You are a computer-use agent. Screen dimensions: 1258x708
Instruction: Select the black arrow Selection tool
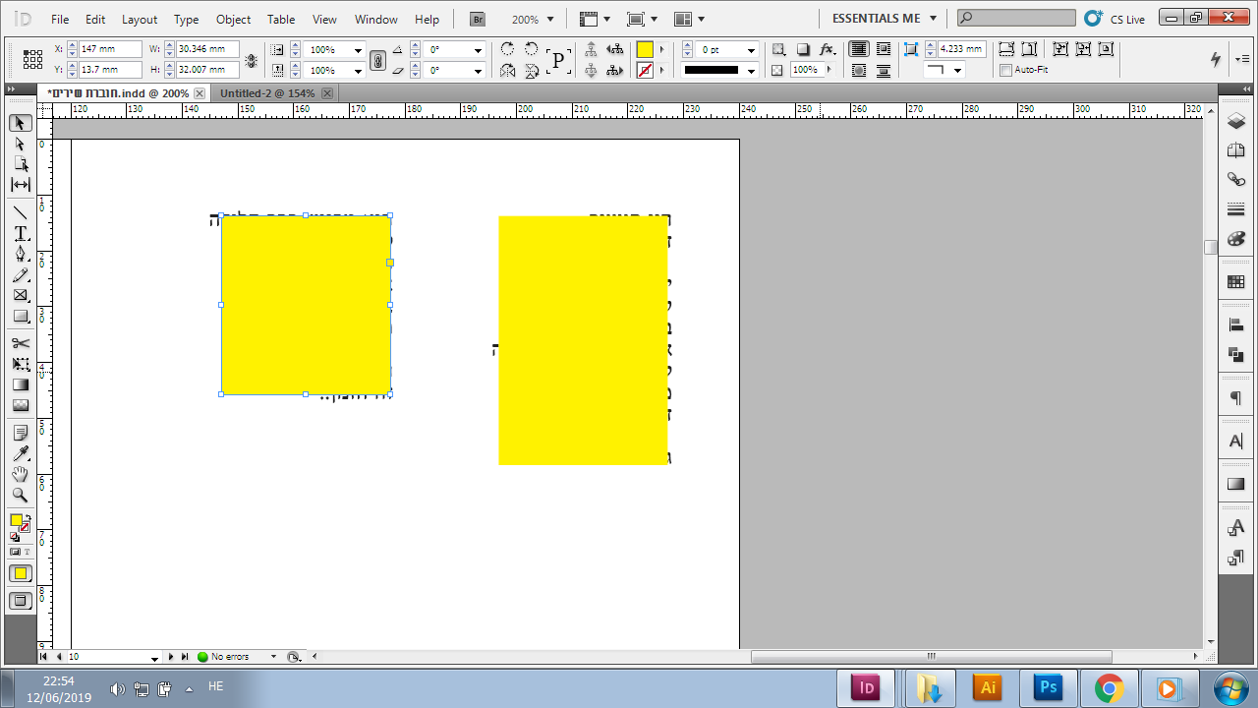[x=20, y=123]
